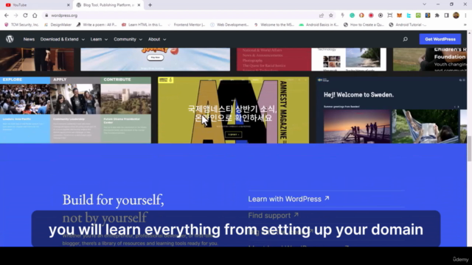Expand the About dropdown menu
Image resolution: width=472 pixels, height=265 pixels.
(x=157, y=39)
